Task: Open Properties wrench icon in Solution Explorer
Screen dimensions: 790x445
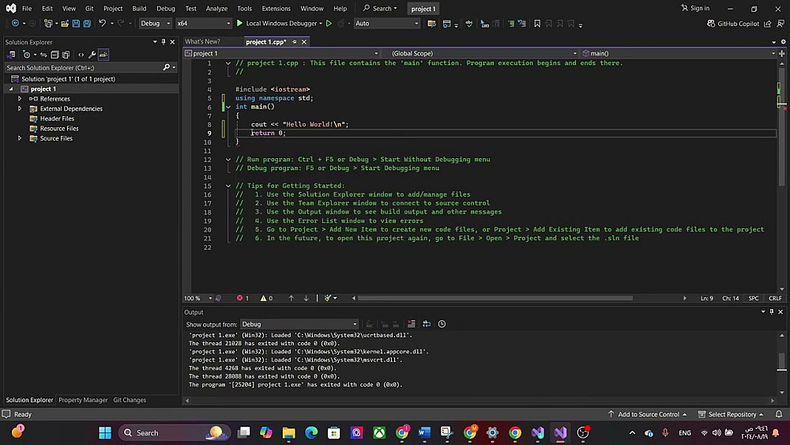Action: coord(92,55)
